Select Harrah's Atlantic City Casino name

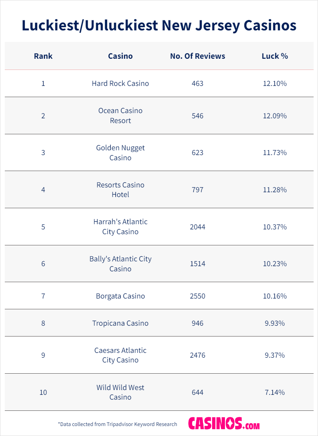(120, 227)
